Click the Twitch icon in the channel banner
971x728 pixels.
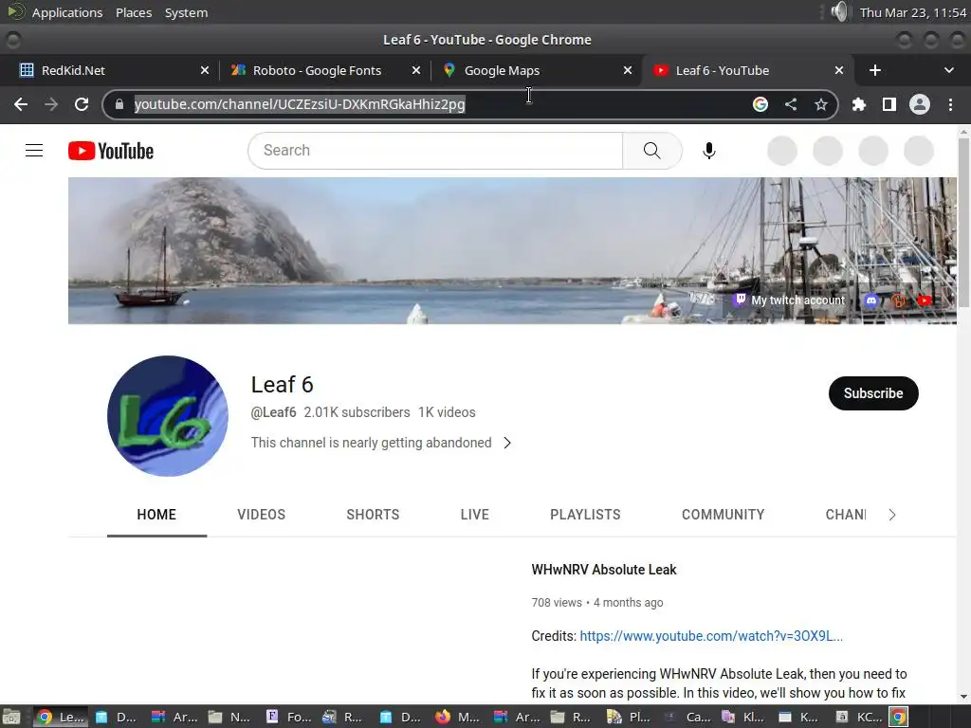(x=740, y=300)
